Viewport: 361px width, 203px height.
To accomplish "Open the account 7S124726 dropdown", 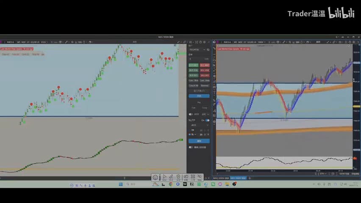I will coord(197,49).
